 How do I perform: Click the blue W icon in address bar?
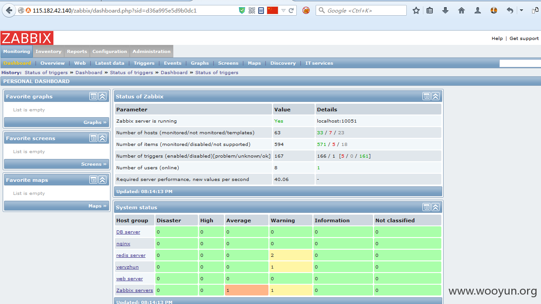tap(261, 10)
